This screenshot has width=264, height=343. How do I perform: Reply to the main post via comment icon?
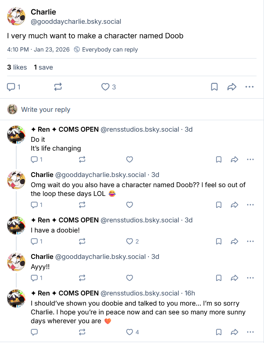11,87
